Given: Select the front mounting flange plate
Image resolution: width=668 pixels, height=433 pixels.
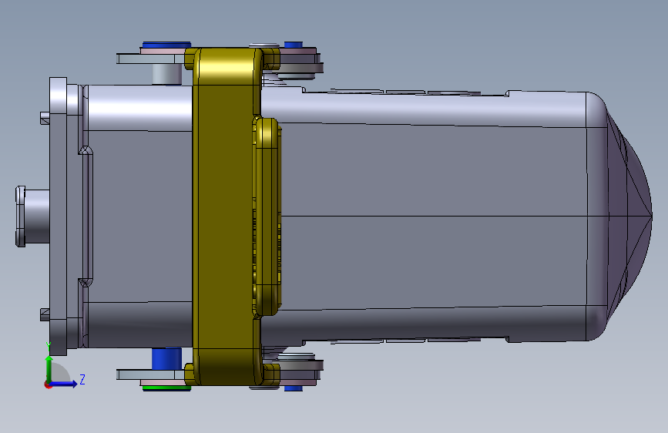Looking at the screenshot, I should pos(59,216).
